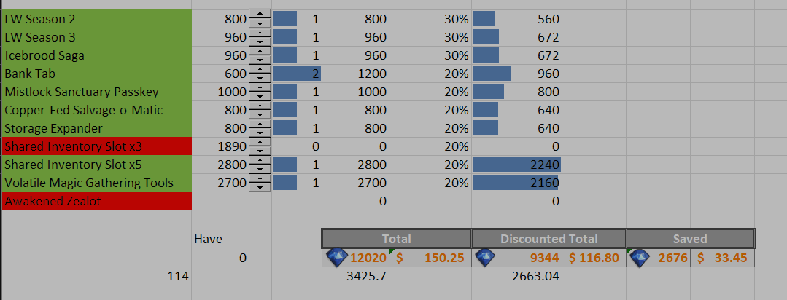Viewport: 787px width, 300px height.
Task: Select the Shared Inventory Slot x5 cell
Action: click(x=96, y=165)
